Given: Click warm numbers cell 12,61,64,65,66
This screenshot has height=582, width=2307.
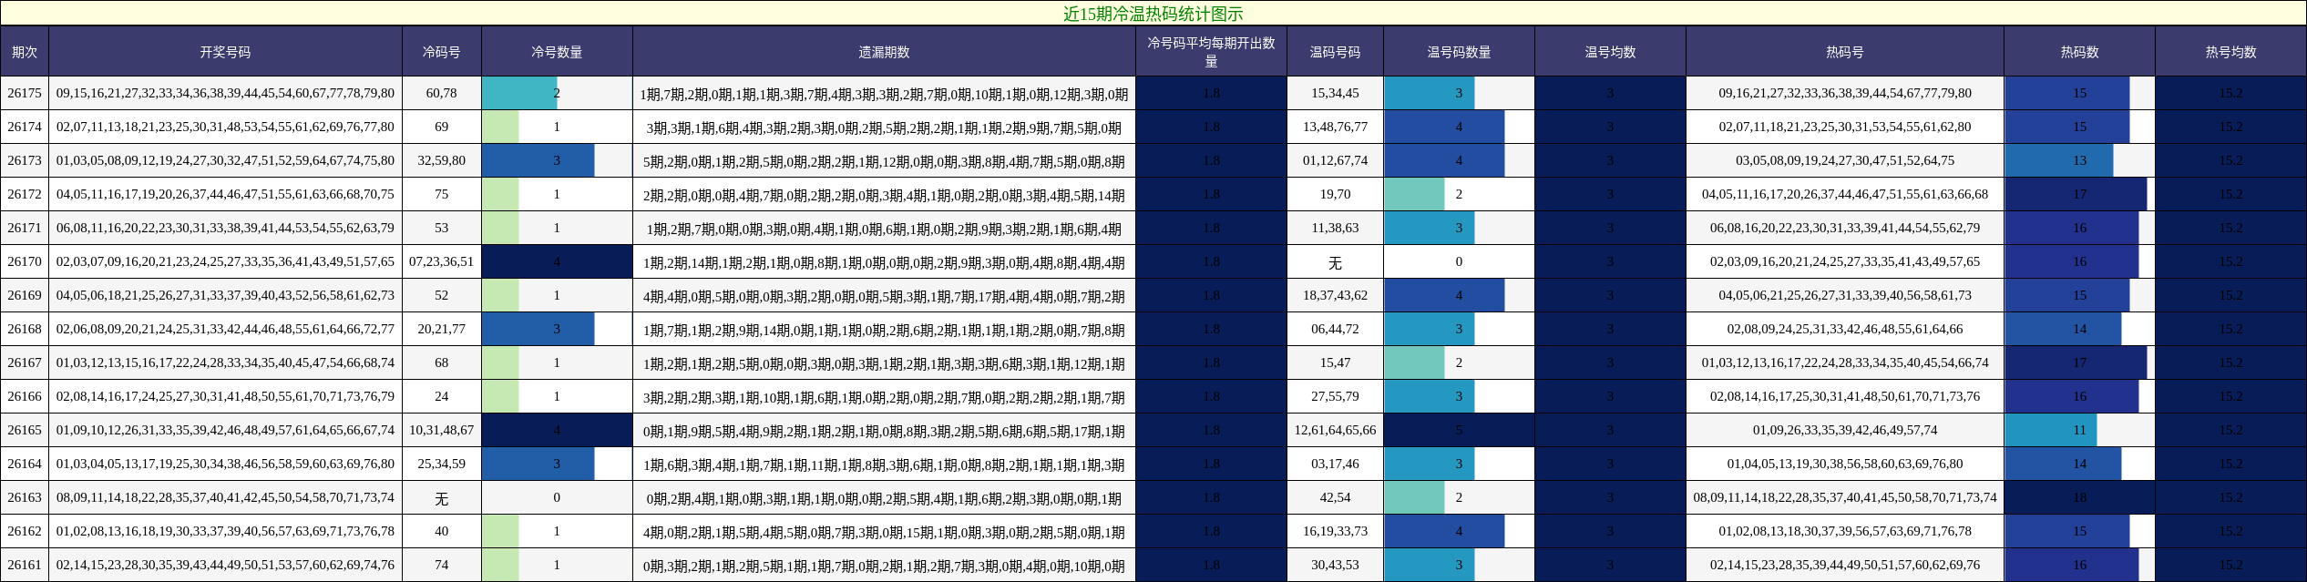Looking at the screenshot, I should (1335, 430).
